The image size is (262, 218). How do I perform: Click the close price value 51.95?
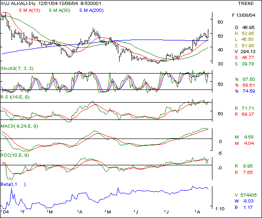(x=248, y=46)
